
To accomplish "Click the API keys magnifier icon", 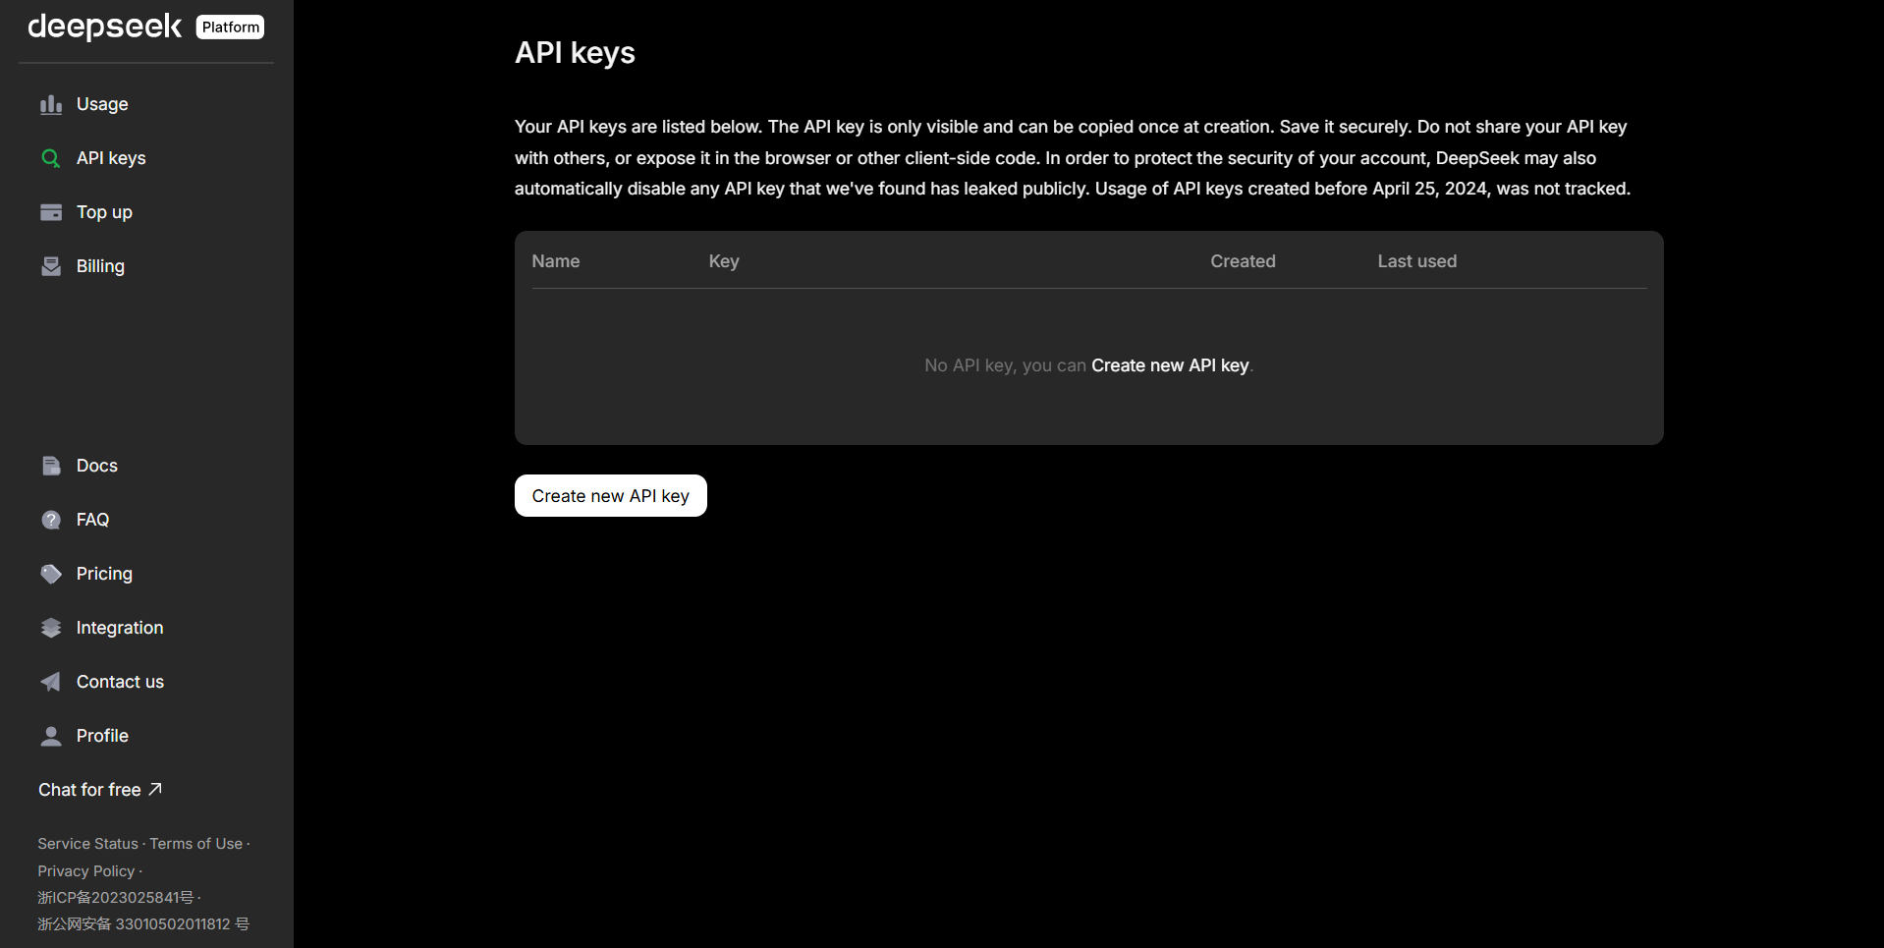I will point(51,158).
